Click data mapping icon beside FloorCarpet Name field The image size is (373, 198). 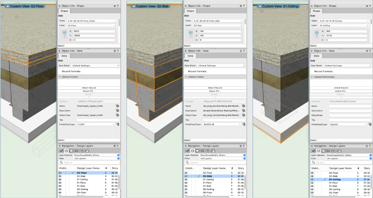coord(117,106)
